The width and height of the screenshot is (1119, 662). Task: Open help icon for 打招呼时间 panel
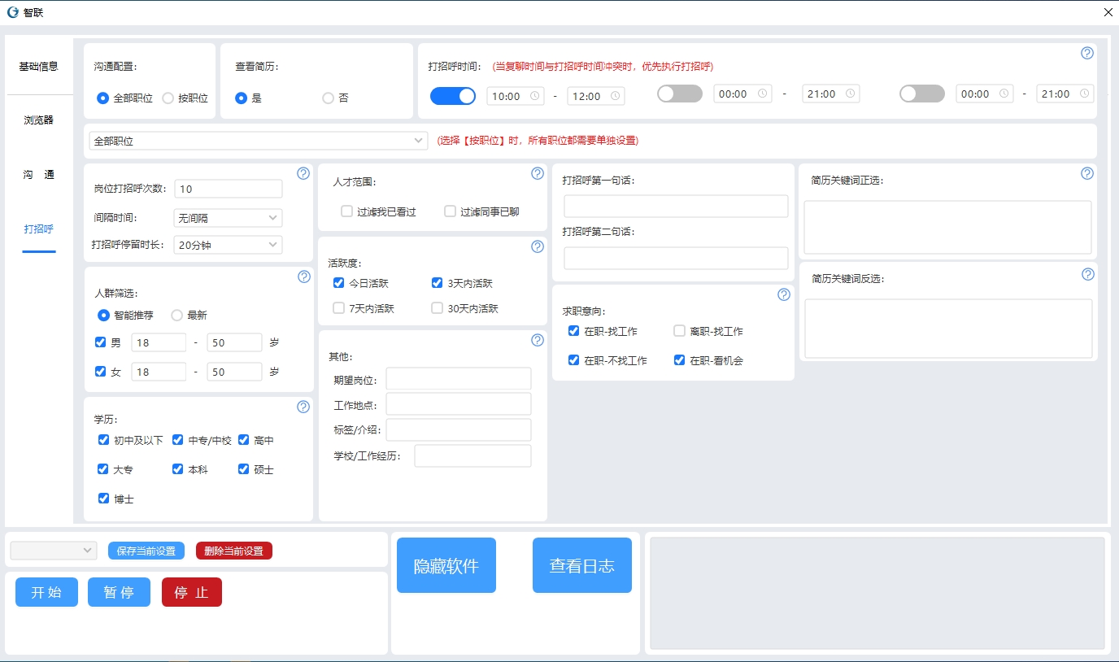point(1087,53)
